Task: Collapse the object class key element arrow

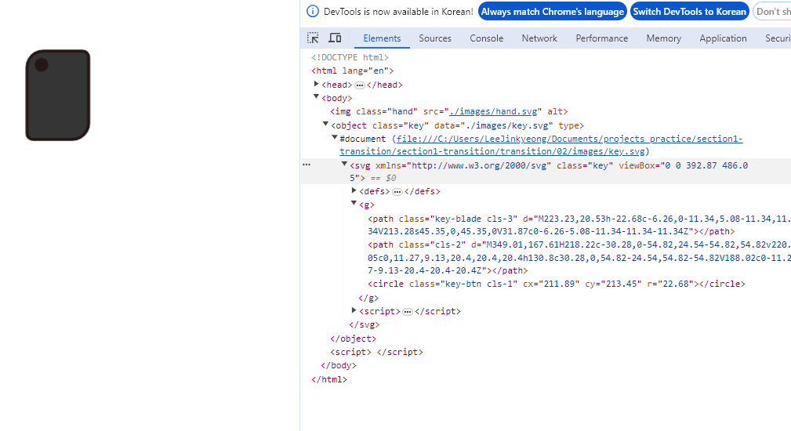Action: pos(325,124)
